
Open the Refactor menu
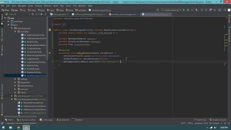click(x=48, y=6)
